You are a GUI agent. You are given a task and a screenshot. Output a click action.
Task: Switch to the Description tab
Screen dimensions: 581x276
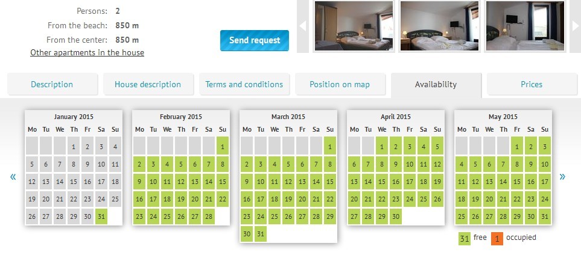[x=52, y=84]
